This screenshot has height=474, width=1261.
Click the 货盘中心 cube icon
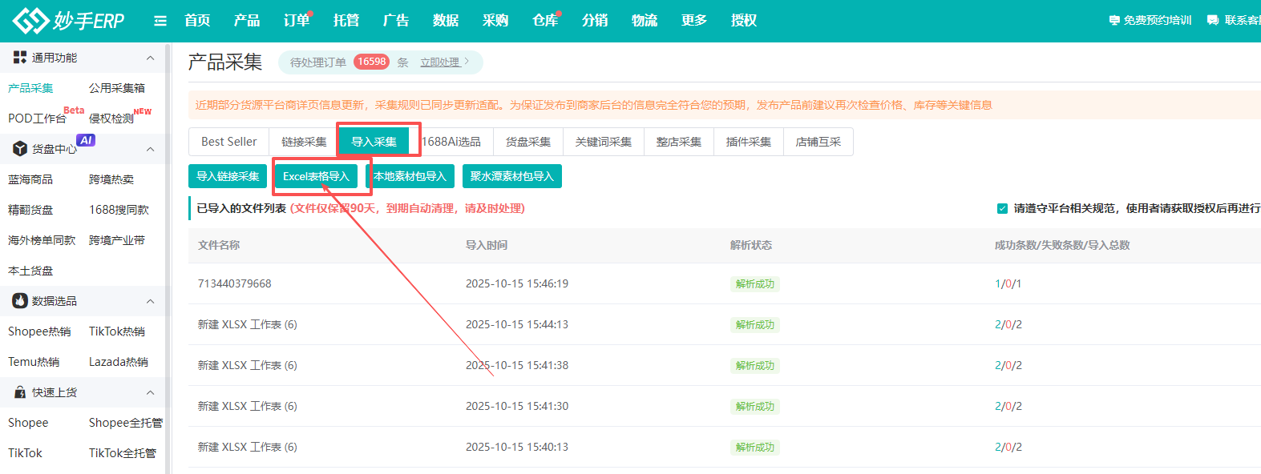tap(20, 149)
